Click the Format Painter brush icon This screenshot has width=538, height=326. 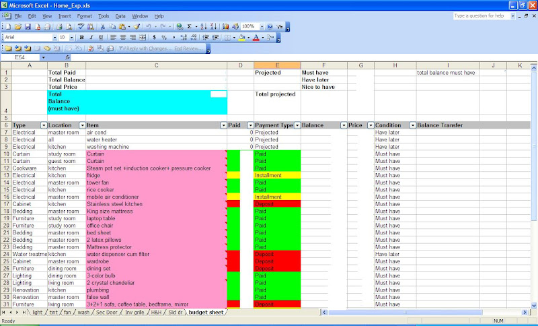coord(136,26)
